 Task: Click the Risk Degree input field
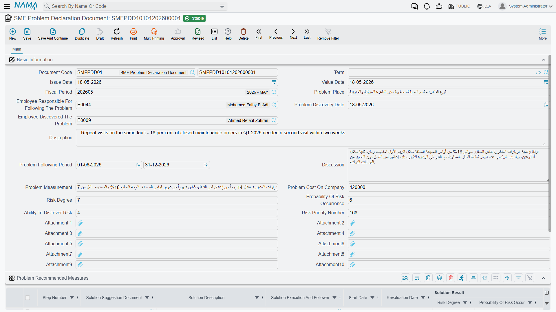coord(177,200)
